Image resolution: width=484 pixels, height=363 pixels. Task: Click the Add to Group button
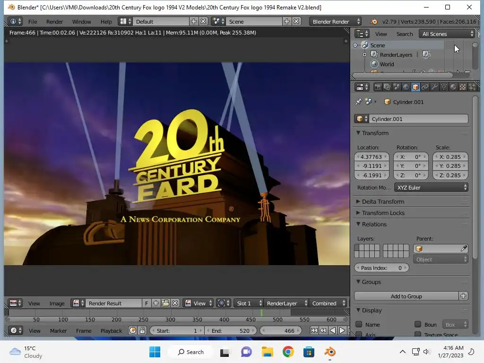pos(406,296)
